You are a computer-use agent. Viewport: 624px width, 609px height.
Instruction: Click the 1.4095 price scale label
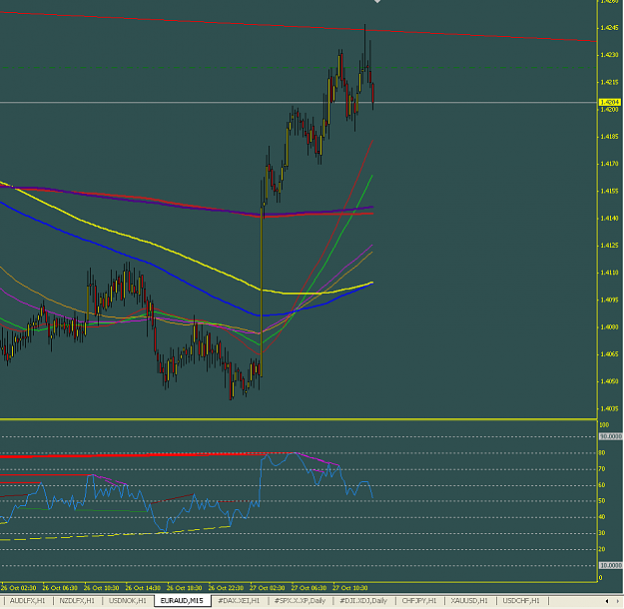(x=610, y=300)
